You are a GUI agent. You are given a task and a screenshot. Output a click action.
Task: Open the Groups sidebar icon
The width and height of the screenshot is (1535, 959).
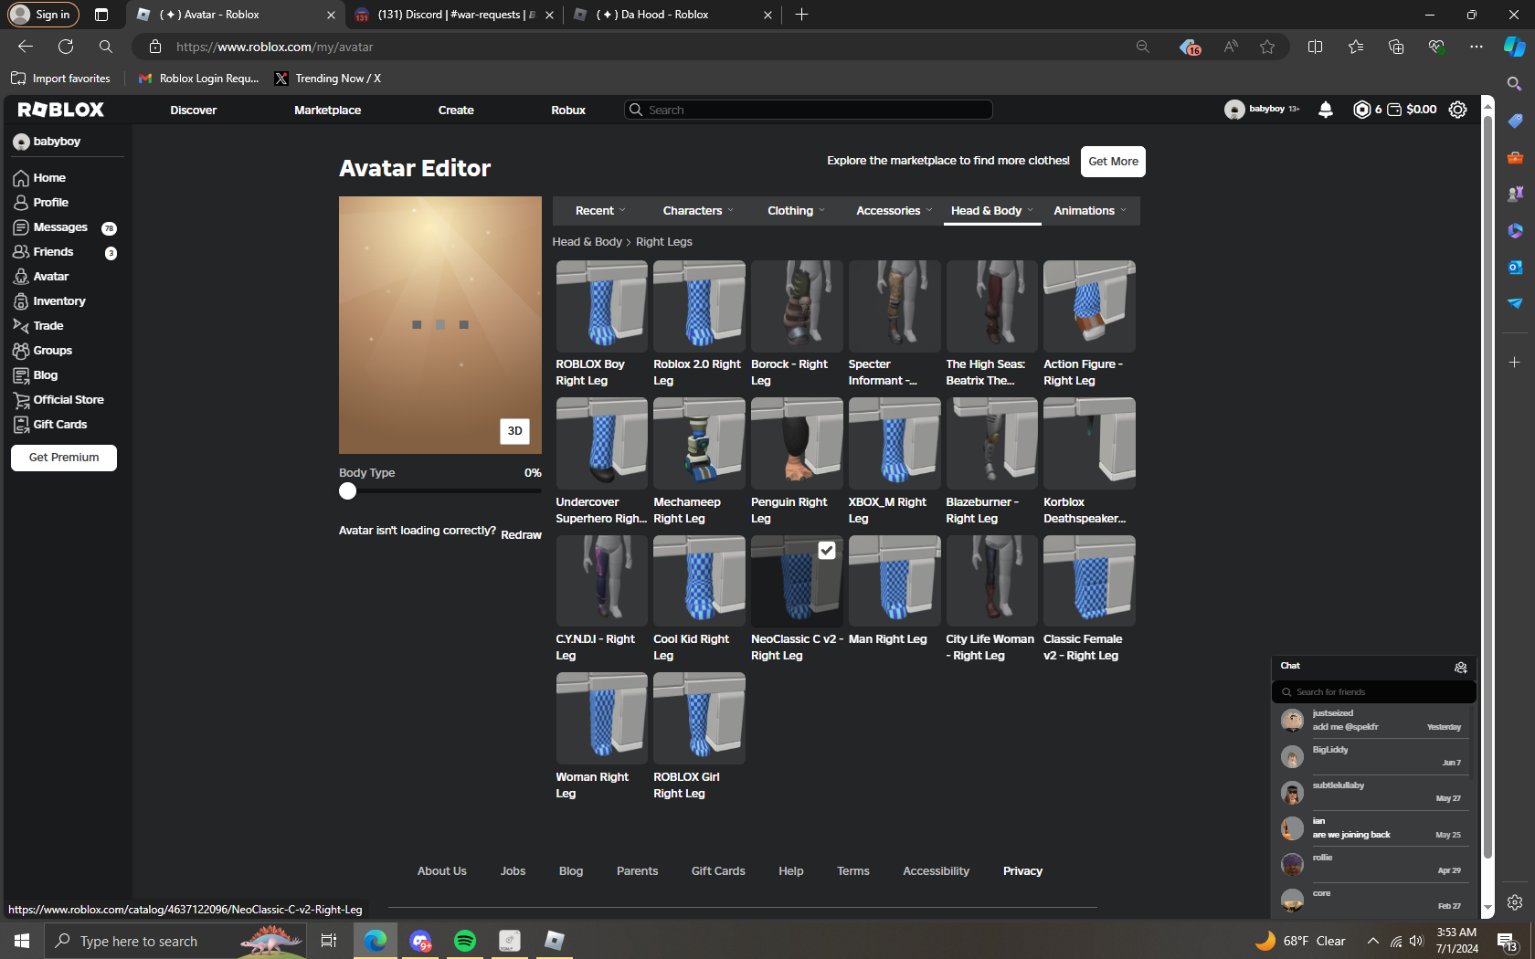click(x=21, y=351)
